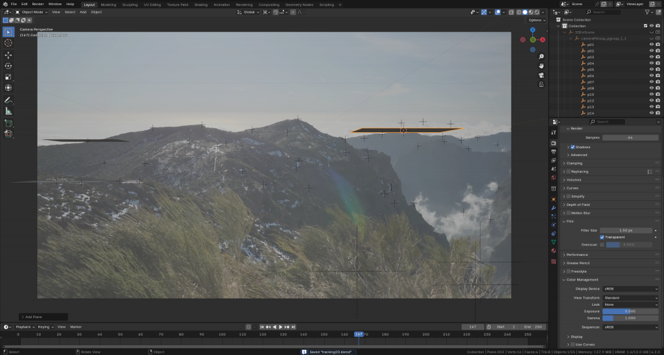The image size is (664, 355).
Task: Switch to the Shading workspace tab
Action: [x=201, y=5]
